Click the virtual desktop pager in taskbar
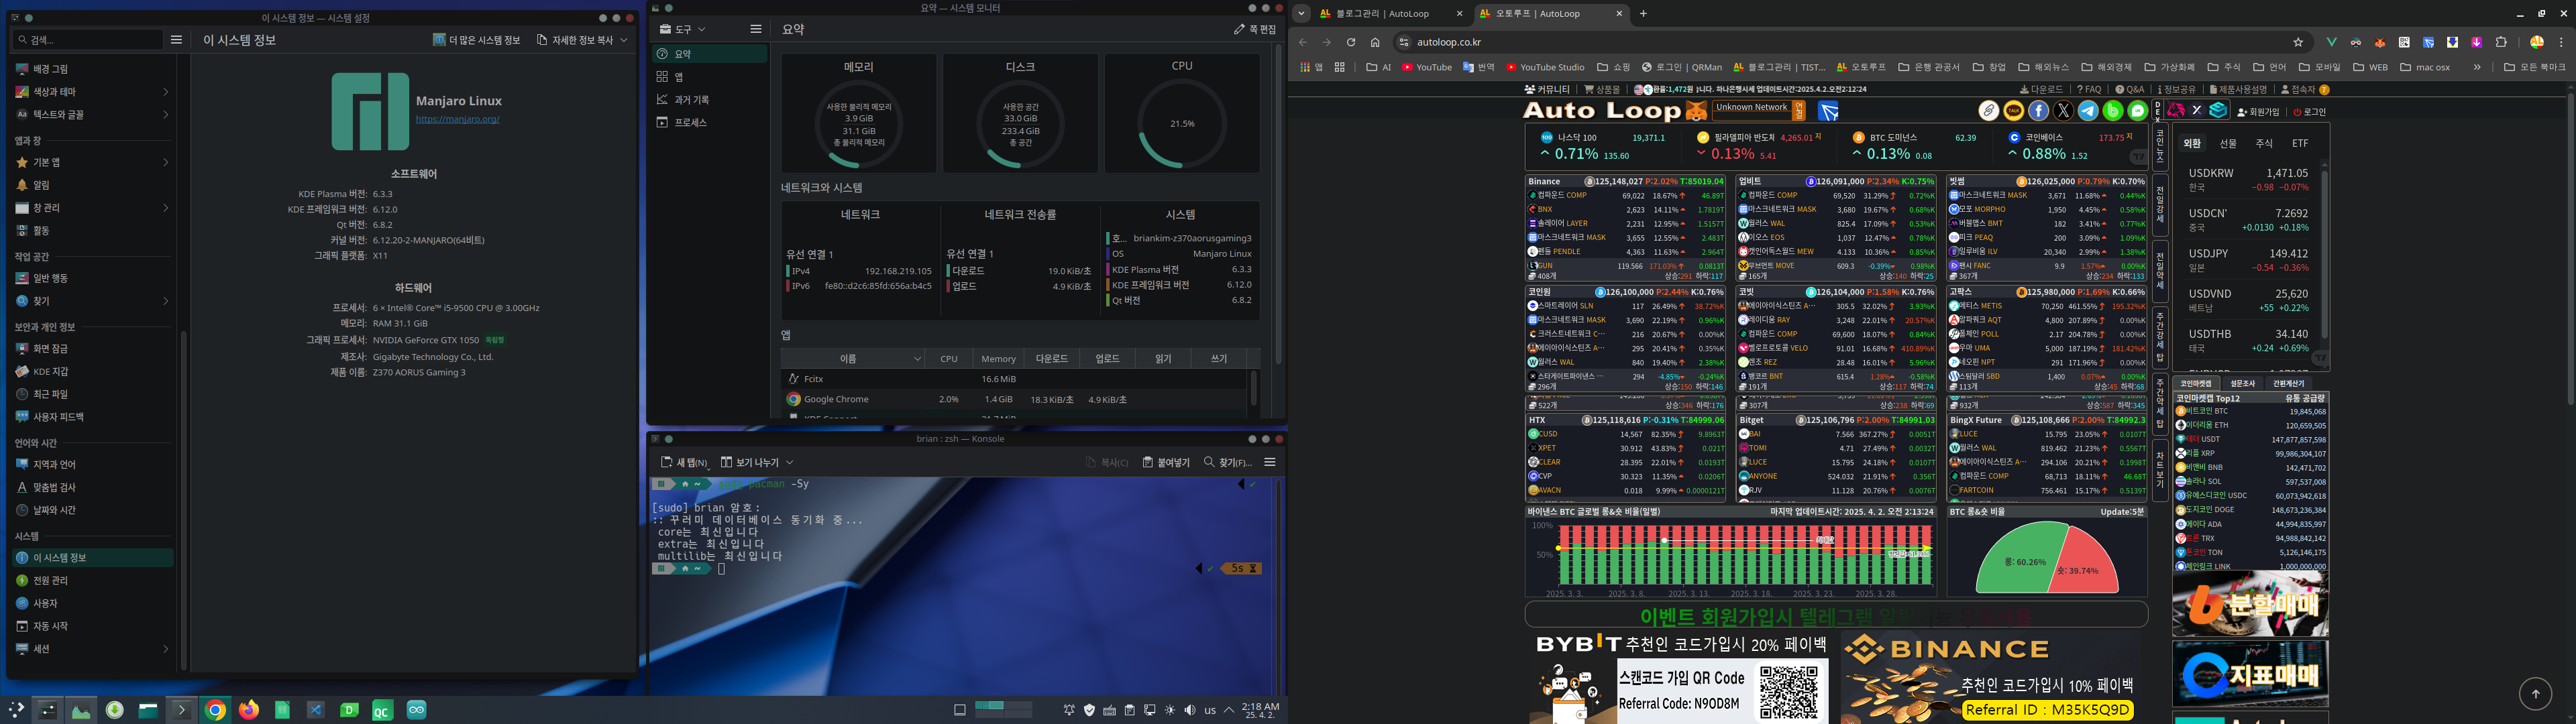The image size is (2576, 724). point(1003,709)
